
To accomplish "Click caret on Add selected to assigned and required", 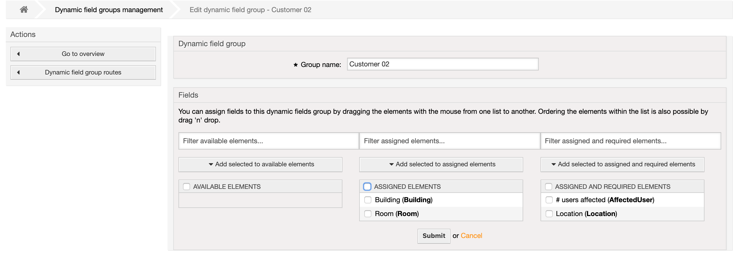I will pos(553,164).
